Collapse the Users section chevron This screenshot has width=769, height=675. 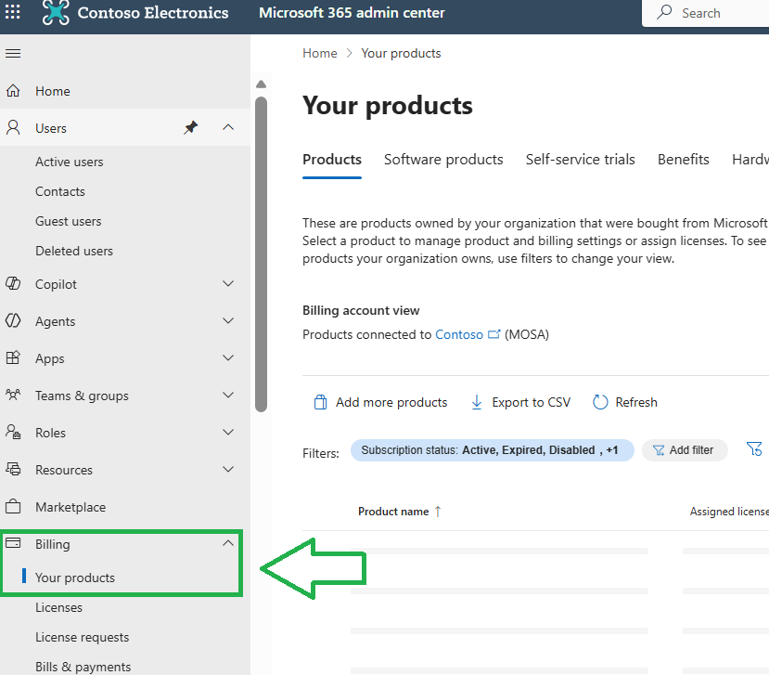click(228, 127)
